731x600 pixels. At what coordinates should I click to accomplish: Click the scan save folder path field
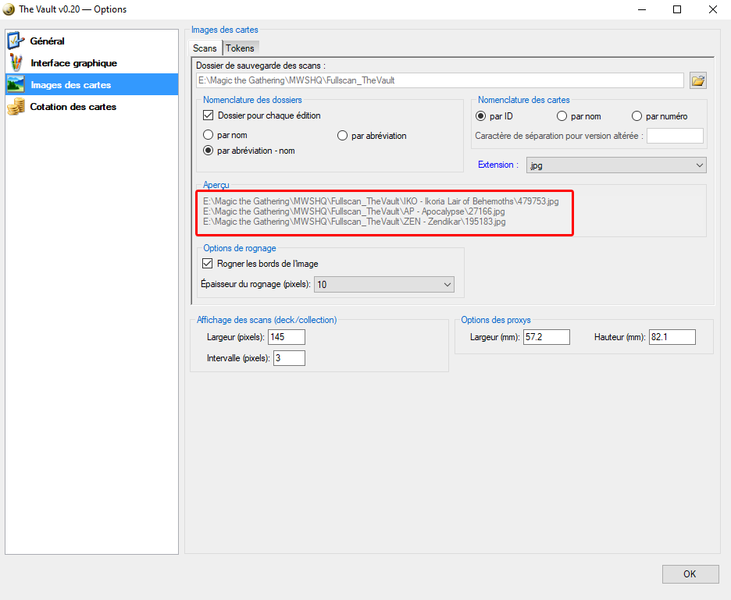click(440, 80)
